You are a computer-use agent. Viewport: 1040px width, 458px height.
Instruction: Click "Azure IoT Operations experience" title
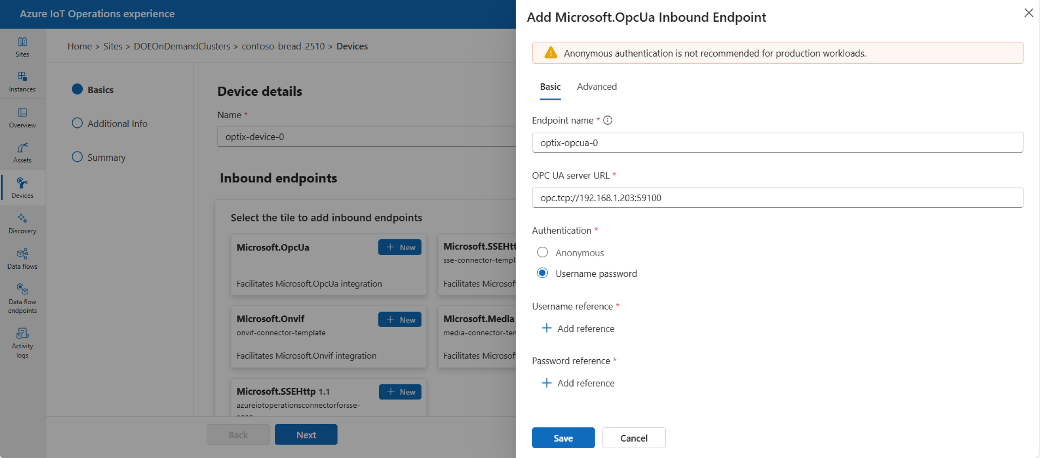pos(97,14)
